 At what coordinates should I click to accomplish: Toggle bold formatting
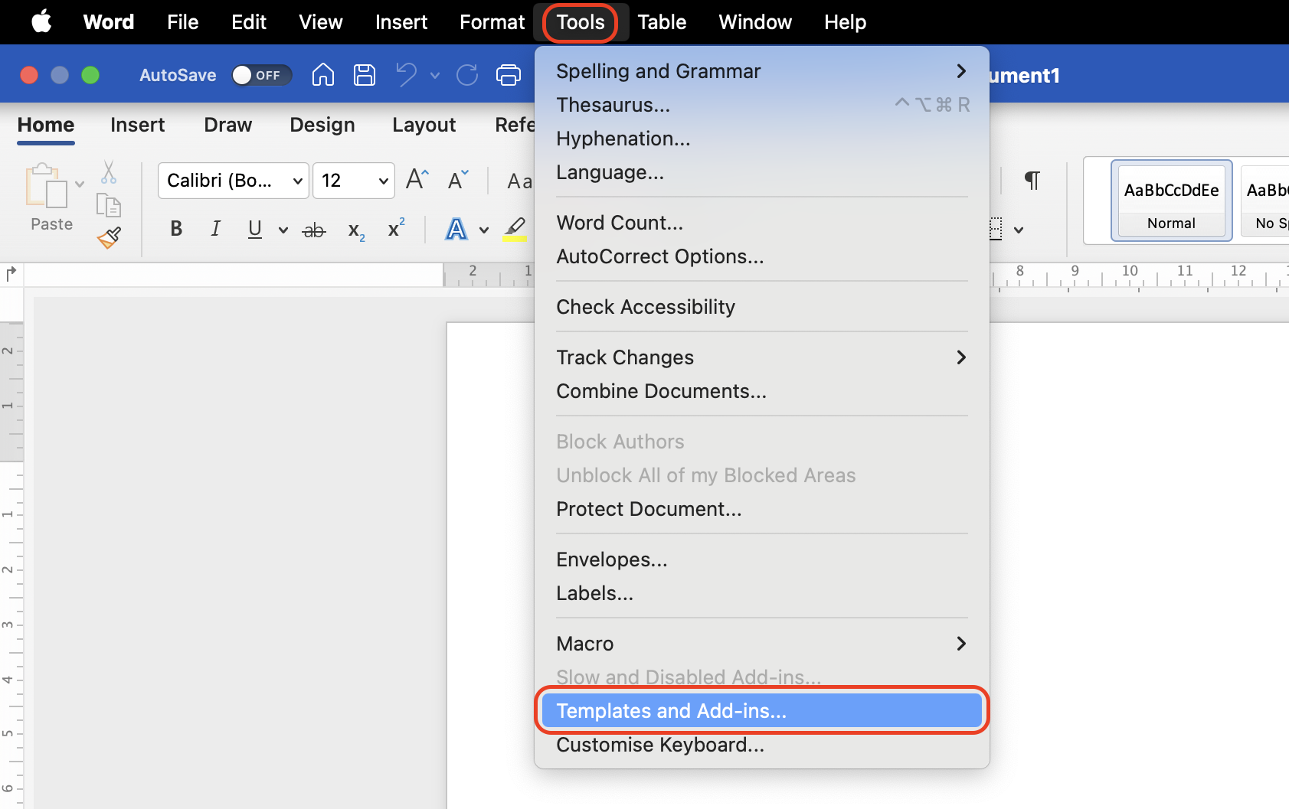point(175,228)
